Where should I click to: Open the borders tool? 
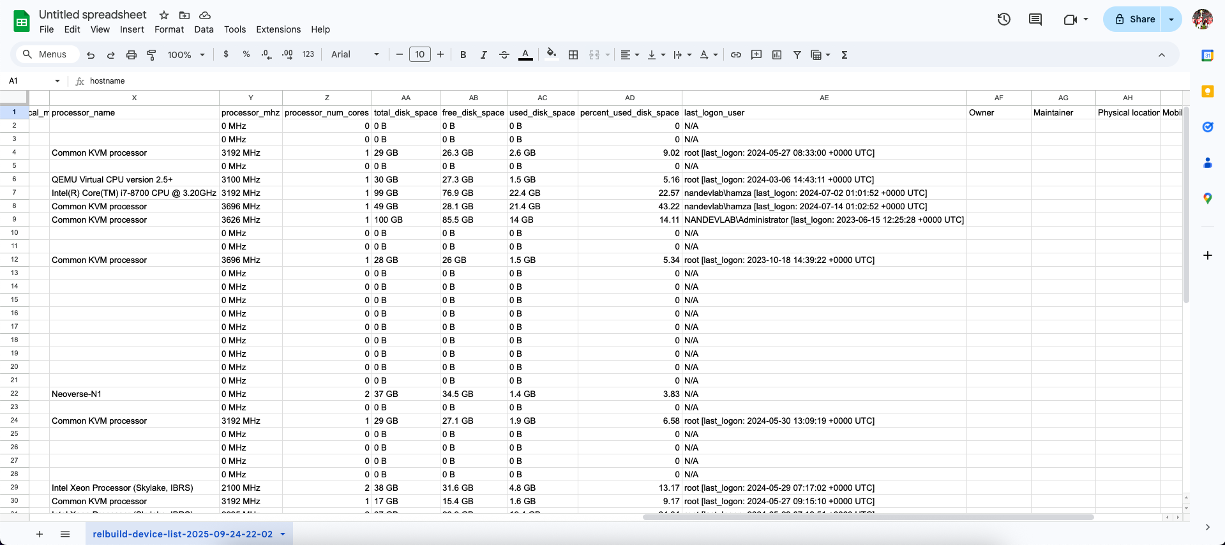[x=573, y=55]
